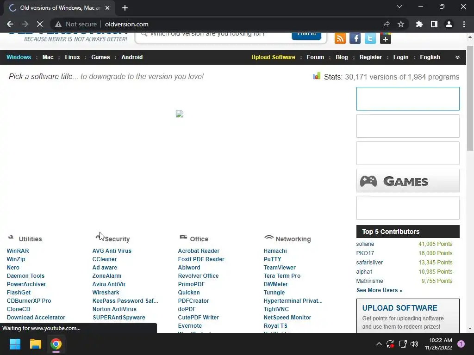Screen dimensions: 474x355
Task: Expand the language dropdown arrow
Action: [457, 57]
